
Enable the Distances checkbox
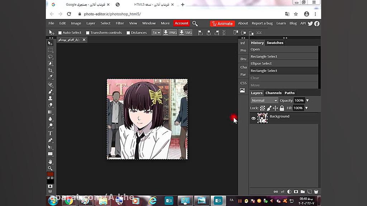pos(128,33)
